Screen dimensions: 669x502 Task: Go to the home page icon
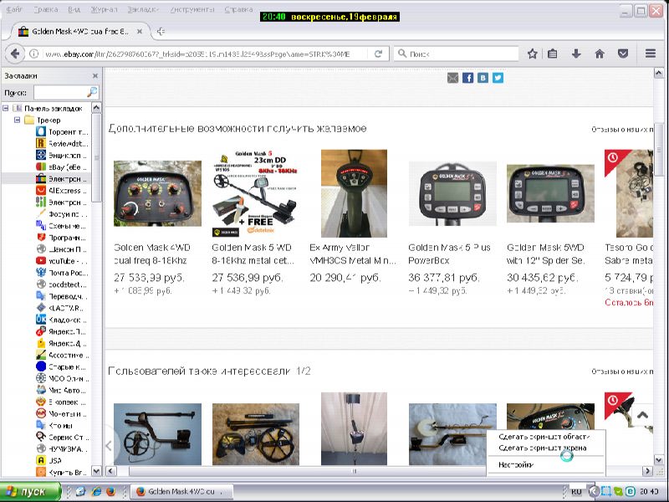pyautogui.click(x=600, y=54)
